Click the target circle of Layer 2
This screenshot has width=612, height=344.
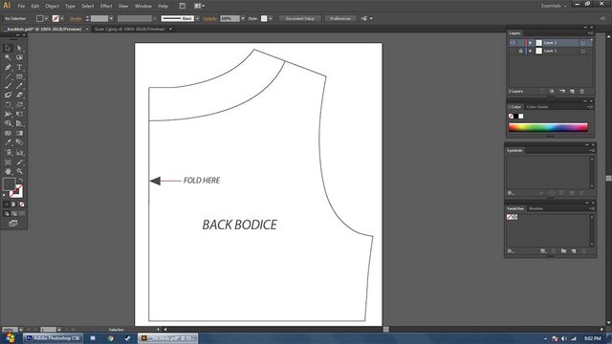tap(582, 42)
